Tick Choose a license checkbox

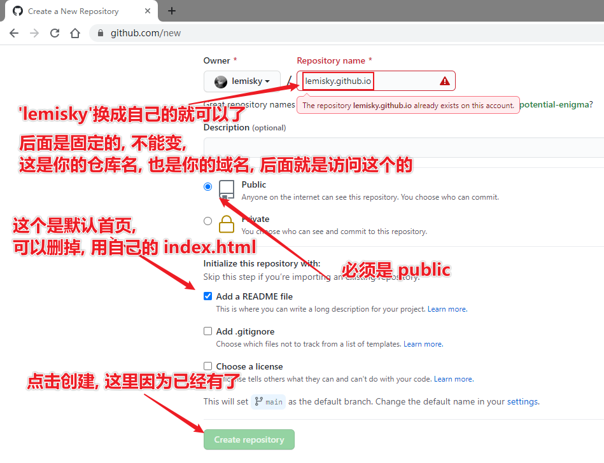pyautogui.click(x=207, y=366)
